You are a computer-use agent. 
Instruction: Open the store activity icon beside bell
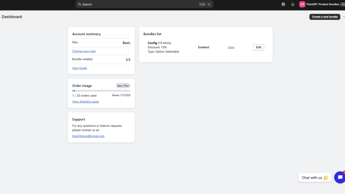(283, 4)
